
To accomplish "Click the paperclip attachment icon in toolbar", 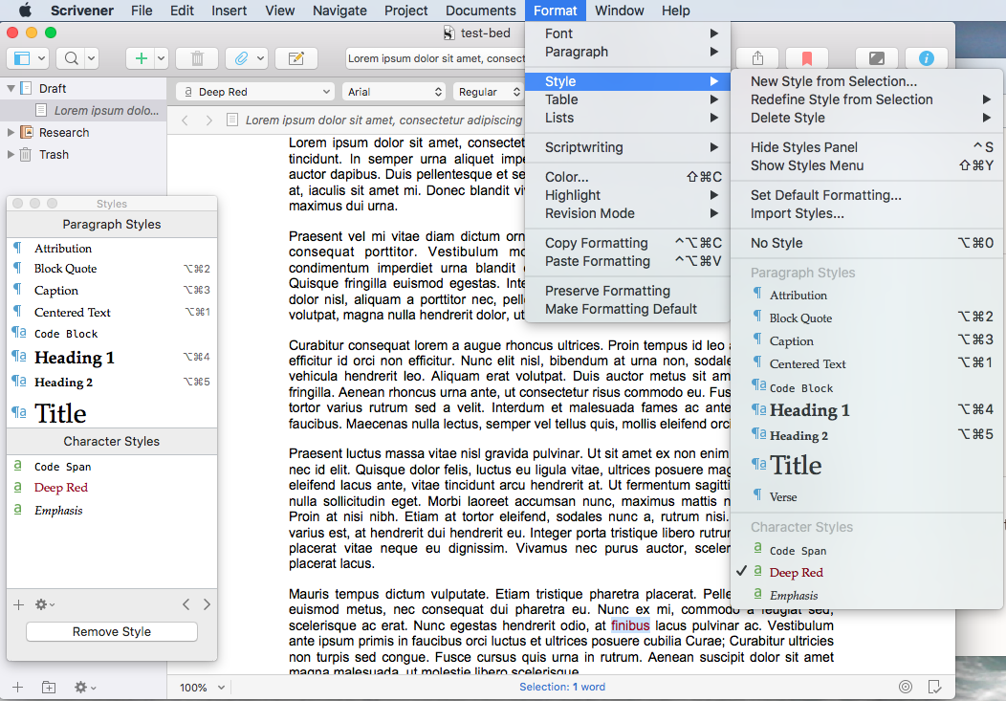I will 241,58.
